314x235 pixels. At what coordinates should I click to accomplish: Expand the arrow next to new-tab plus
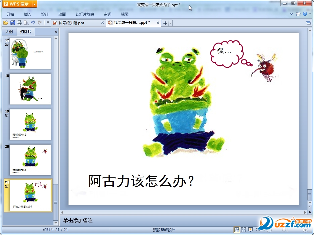click(x=171, y=23)
